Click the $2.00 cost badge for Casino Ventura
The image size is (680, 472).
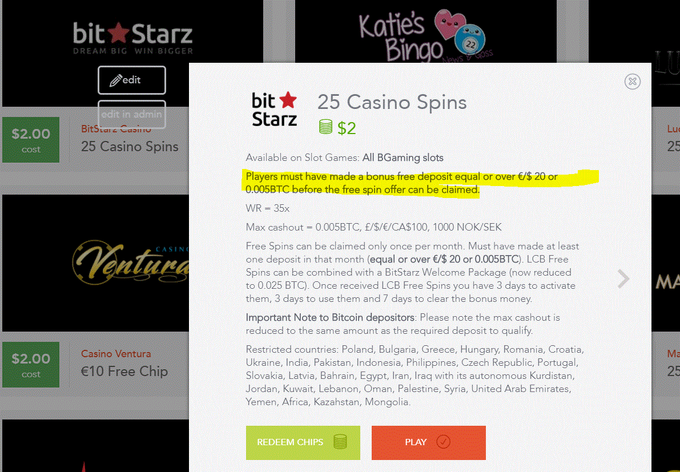point(31,365)
